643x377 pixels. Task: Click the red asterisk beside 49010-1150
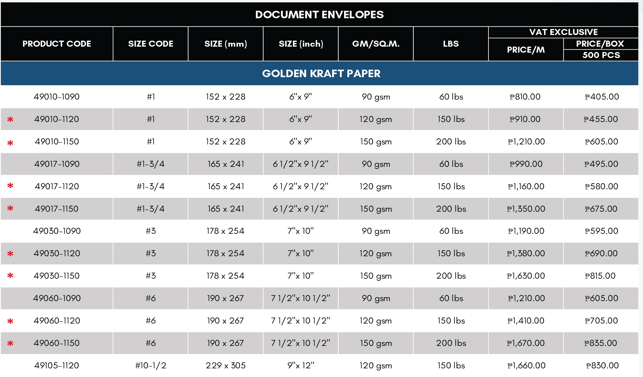pos(10,143)
